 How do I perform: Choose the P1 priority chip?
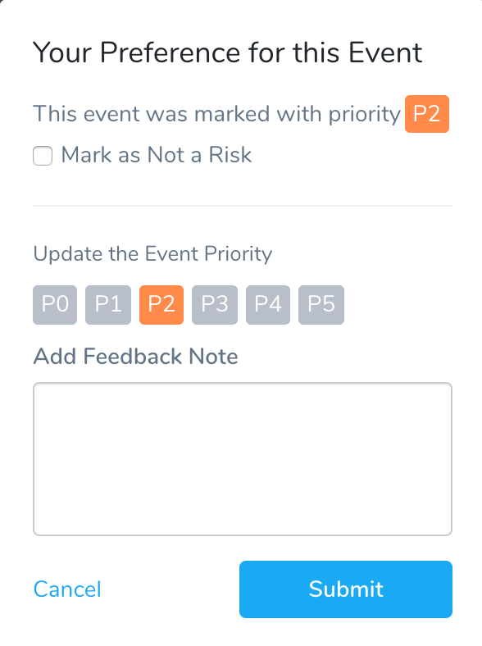pyautogui.click(x=108, y=305)
